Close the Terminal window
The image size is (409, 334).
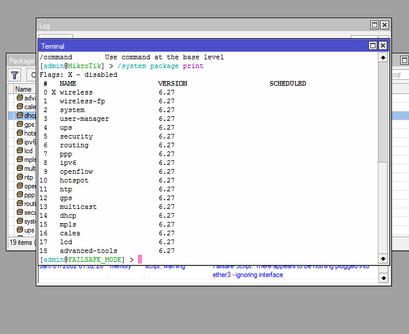pos(383,46)
